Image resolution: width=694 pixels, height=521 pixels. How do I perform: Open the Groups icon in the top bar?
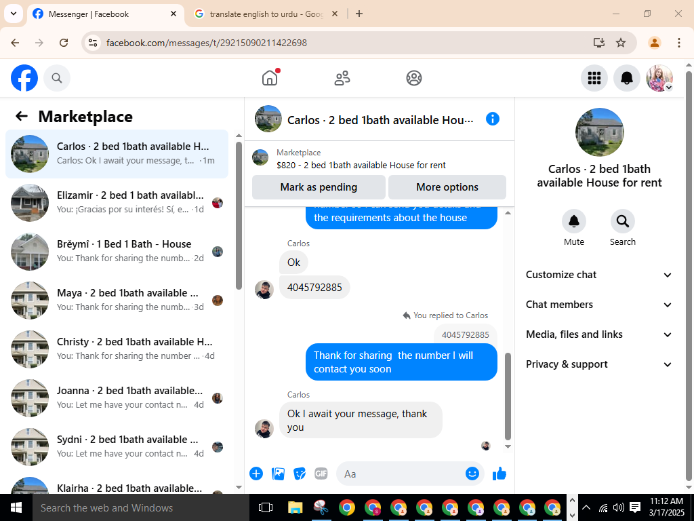(414, 78)
